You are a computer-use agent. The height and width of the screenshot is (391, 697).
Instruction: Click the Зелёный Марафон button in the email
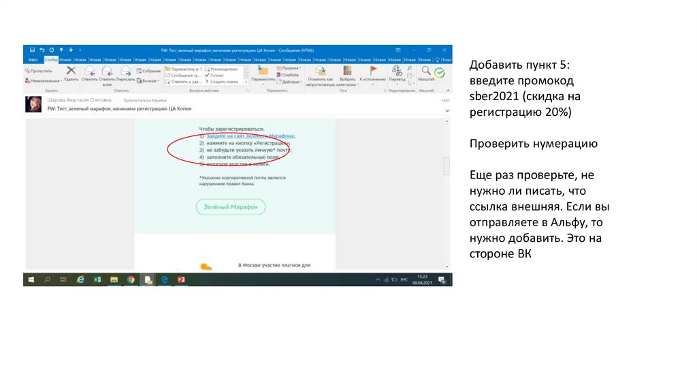231,207
